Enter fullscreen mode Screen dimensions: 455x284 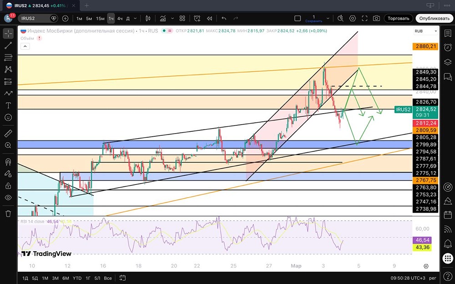tap(364, 19)
